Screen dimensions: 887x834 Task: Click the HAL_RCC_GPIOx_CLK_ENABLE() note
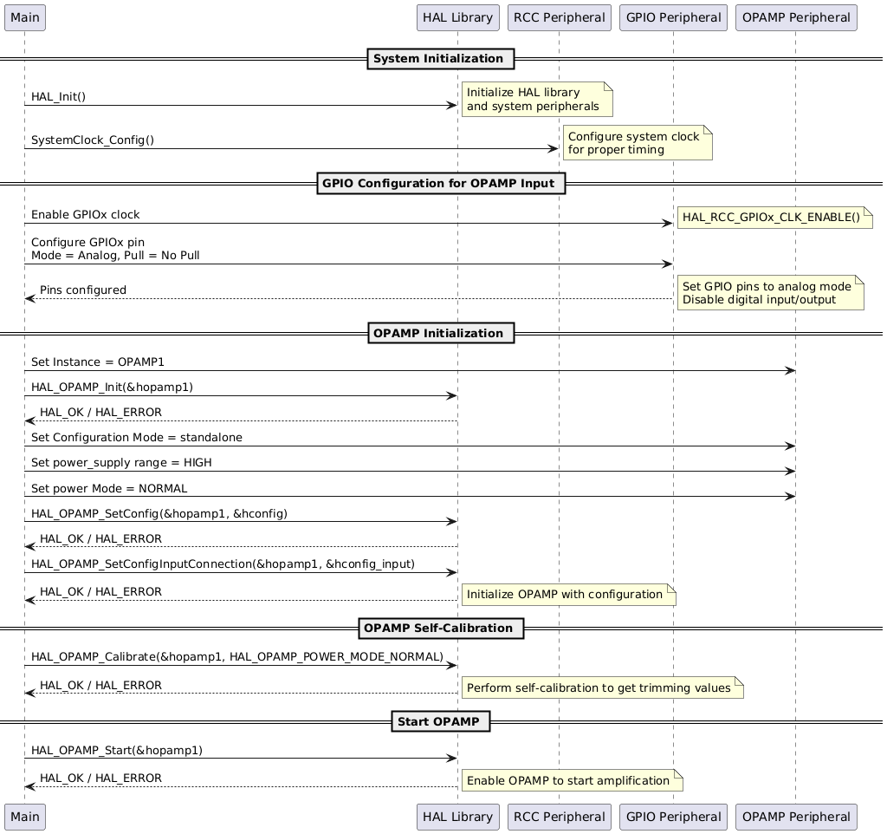(774, 218)
